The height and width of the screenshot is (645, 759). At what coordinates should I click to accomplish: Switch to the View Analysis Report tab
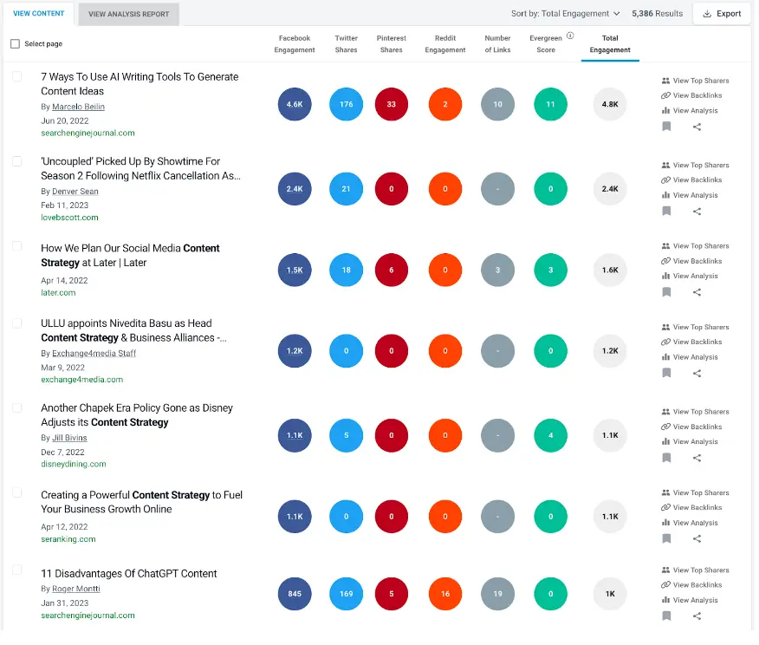point(127,14)
